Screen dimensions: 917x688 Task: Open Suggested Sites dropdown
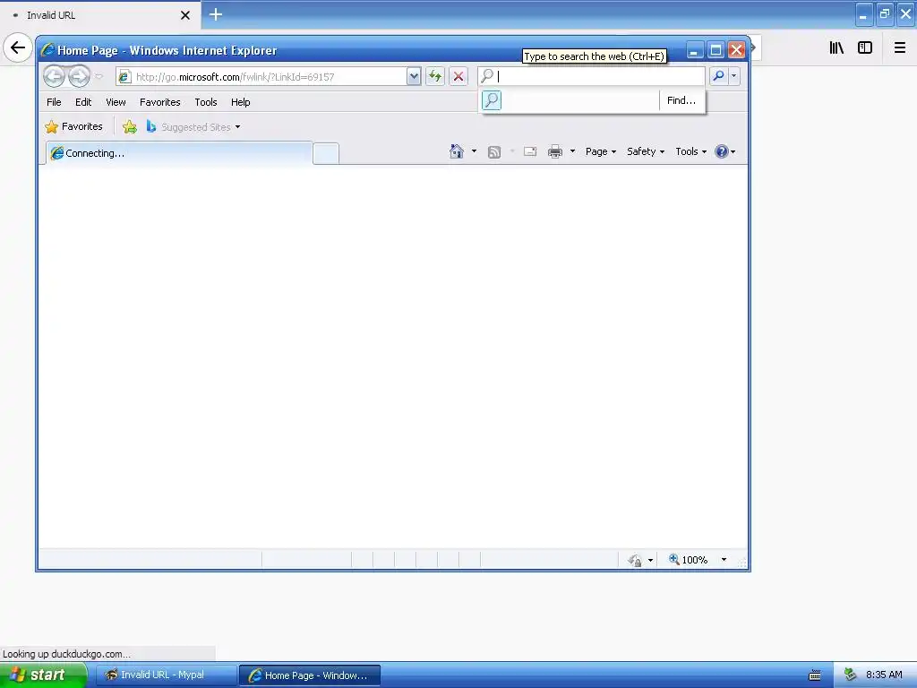[x=193, y=127]
